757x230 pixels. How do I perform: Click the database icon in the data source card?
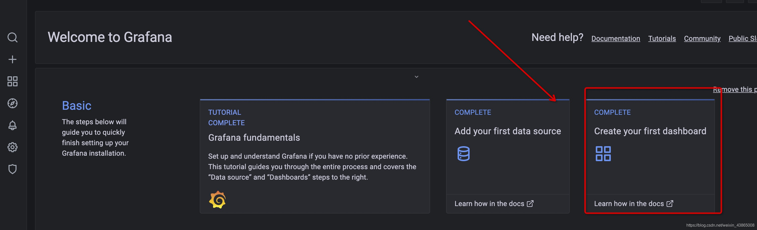463,153
